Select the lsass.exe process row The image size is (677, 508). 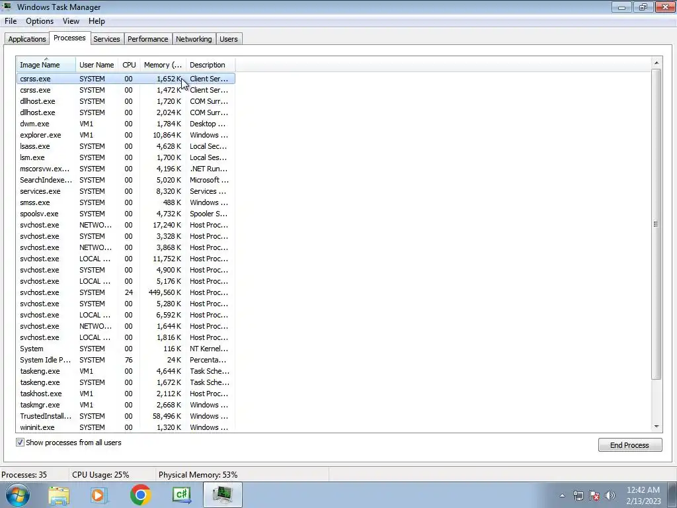(x=126, y=146)
